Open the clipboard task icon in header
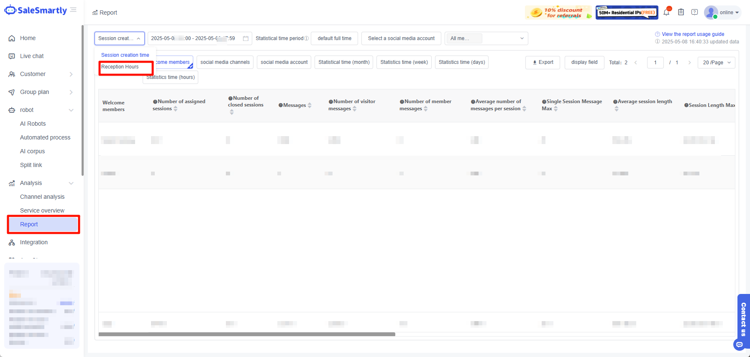The width and height of the screenshot is (750, 357). coord(681,13)
